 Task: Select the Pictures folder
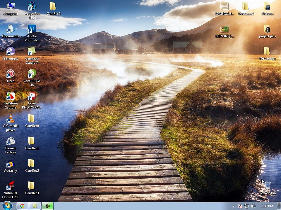pyautogui.click(x=267, y=9)
